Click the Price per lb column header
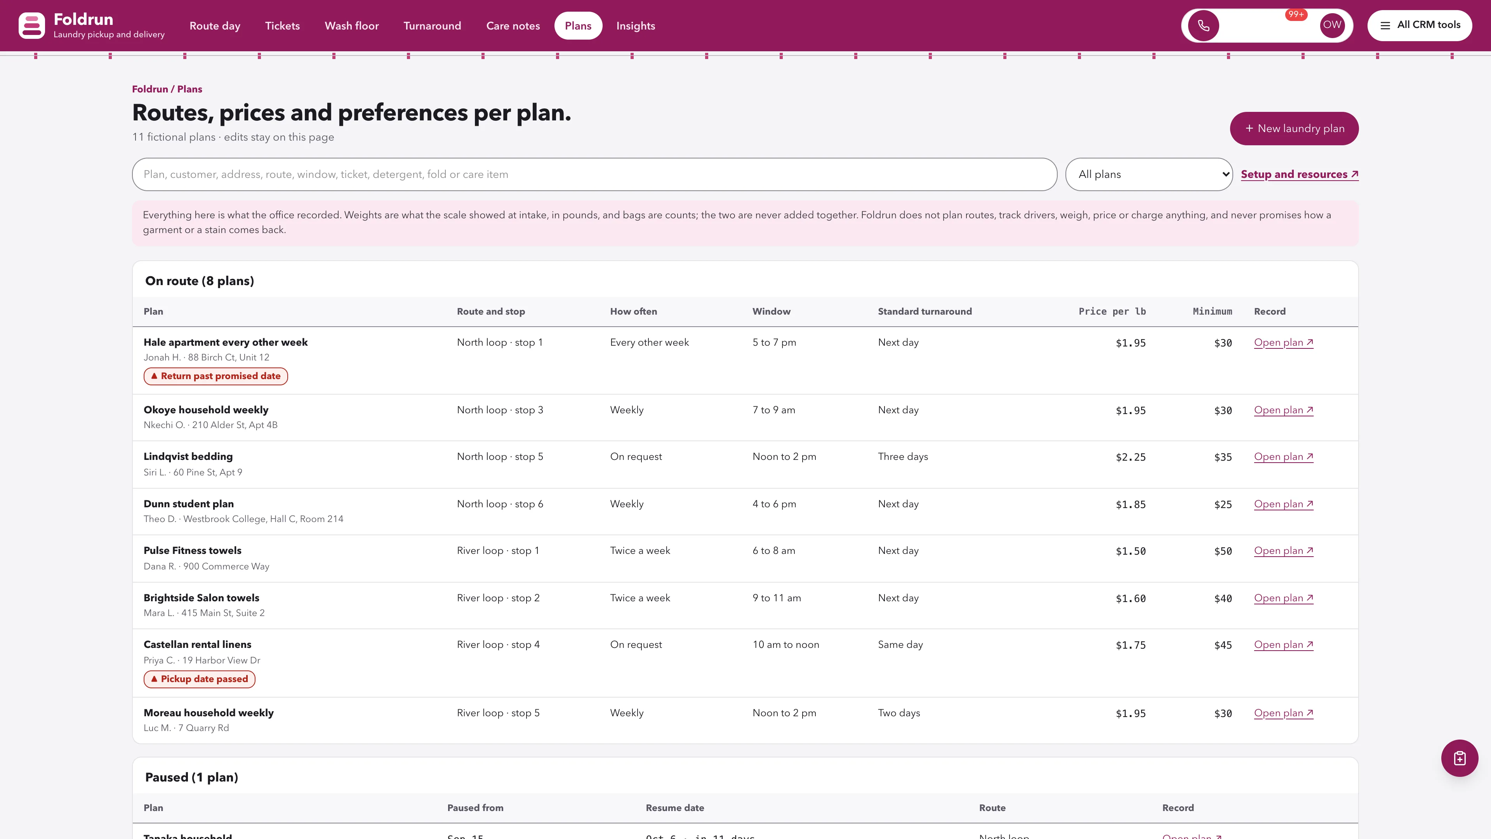Screen dimensions: 1491x839 pos(1112,312)
